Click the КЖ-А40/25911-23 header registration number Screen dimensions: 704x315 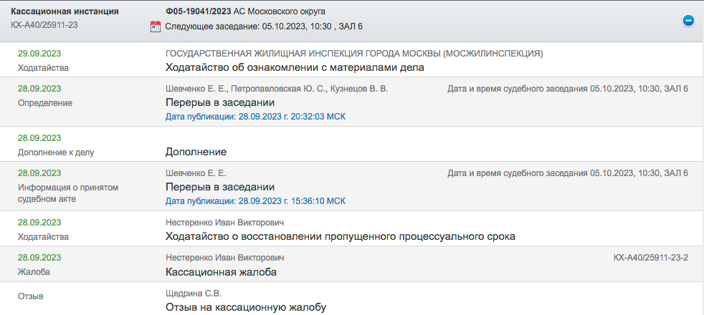[x=44, y=26]
